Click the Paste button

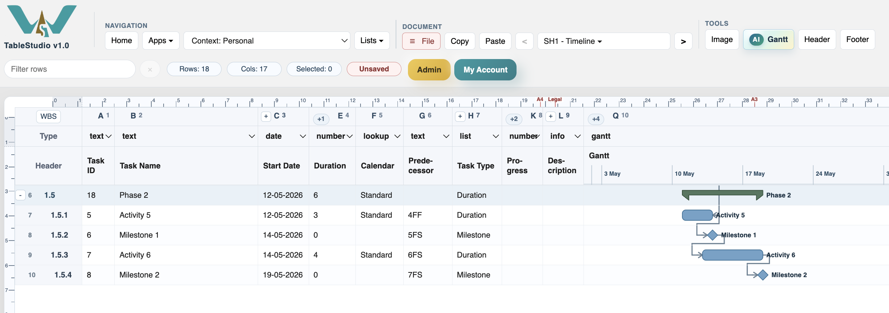click(x=495, y=41)
